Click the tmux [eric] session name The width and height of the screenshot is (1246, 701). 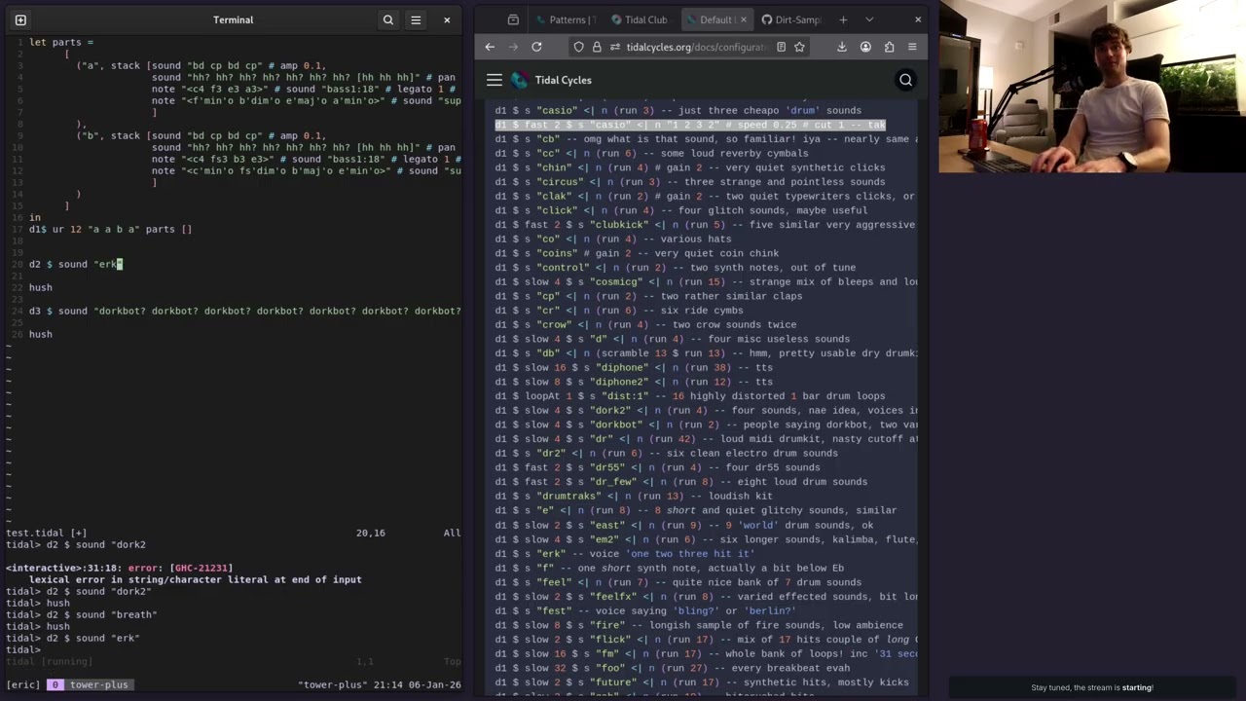click(x=23, y=684)
